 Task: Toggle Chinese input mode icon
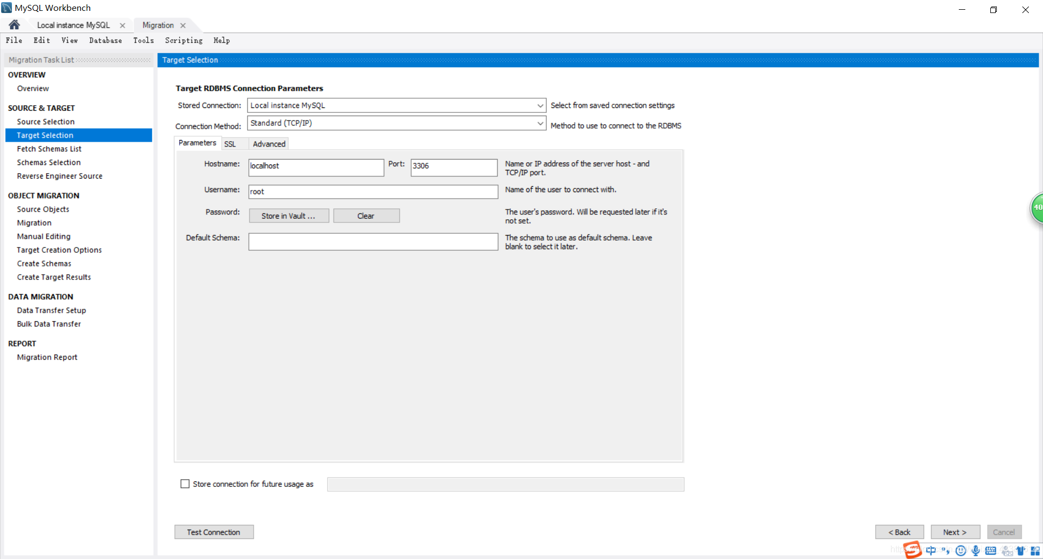931,550
